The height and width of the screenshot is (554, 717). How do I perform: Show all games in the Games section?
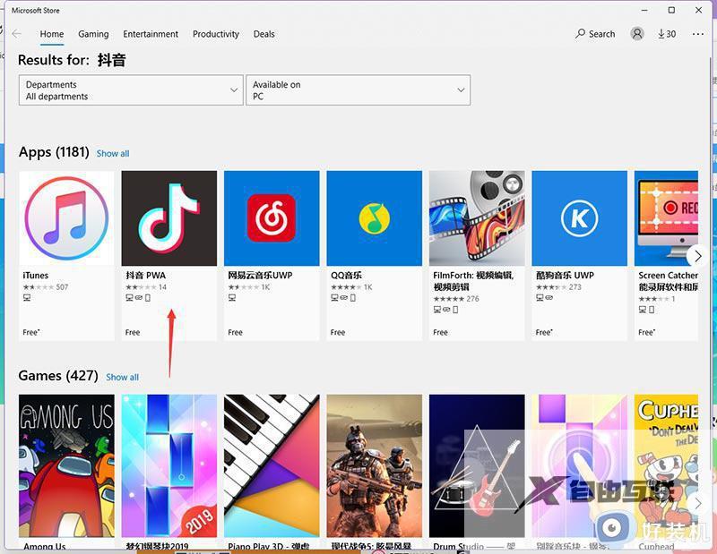point(122,377)
